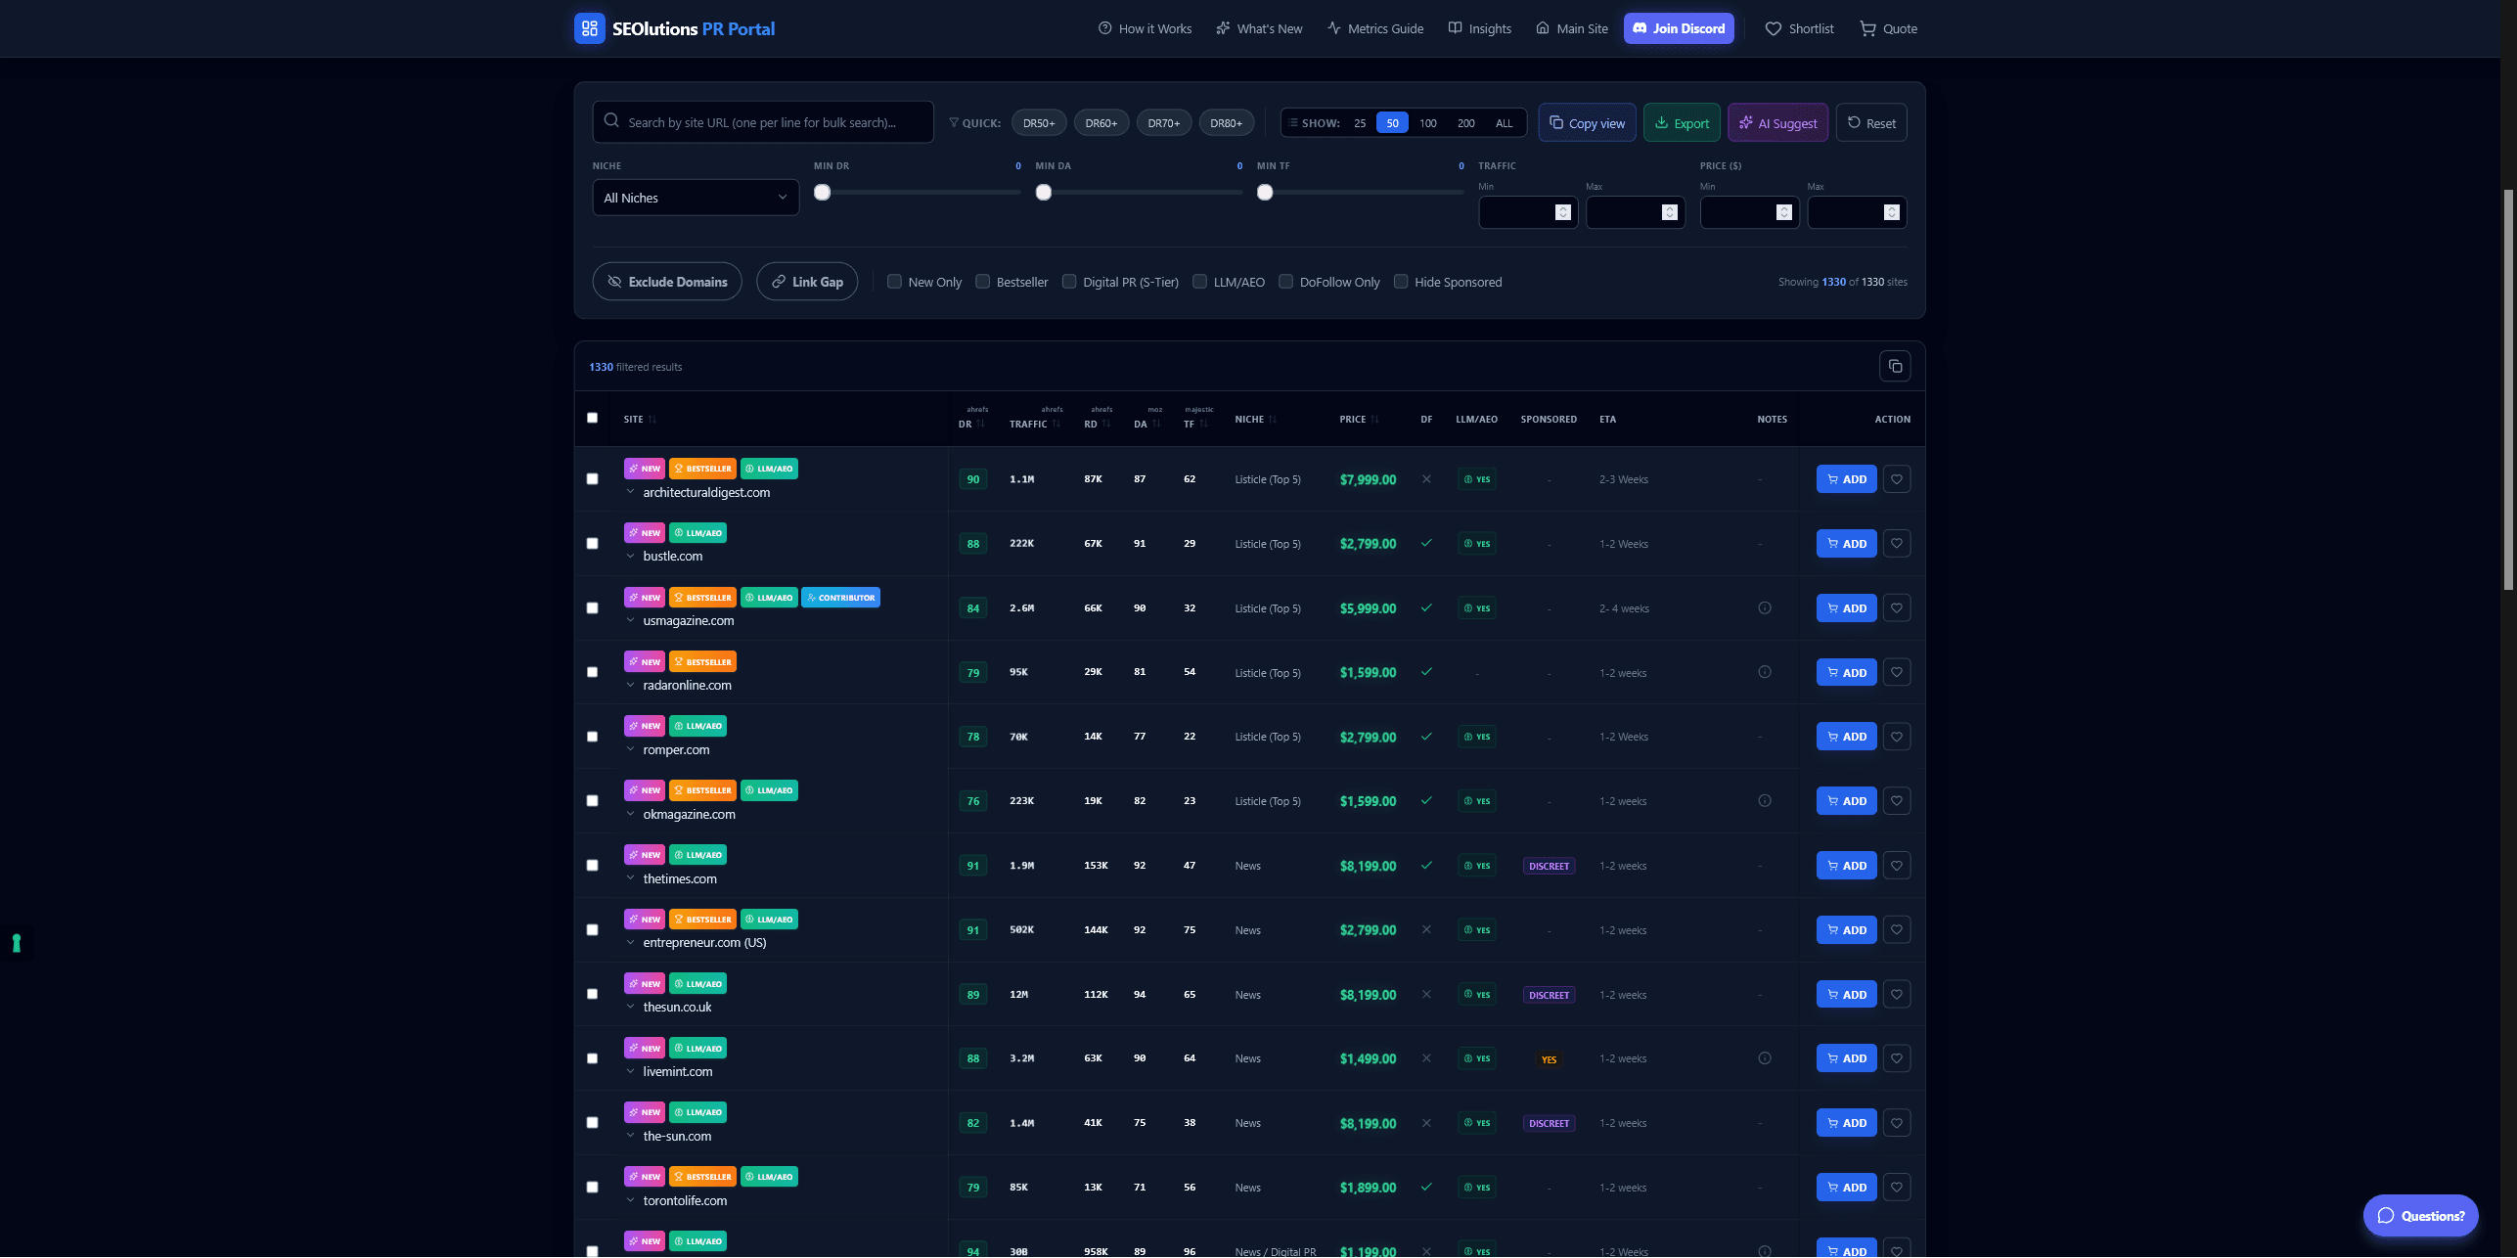Shortlist radaronline.com with its heart icon
Viewport: 2517px width, 1258px height.
1897,673
